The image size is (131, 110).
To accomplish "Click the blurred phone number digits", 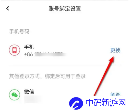I will [x=50, y=54].
